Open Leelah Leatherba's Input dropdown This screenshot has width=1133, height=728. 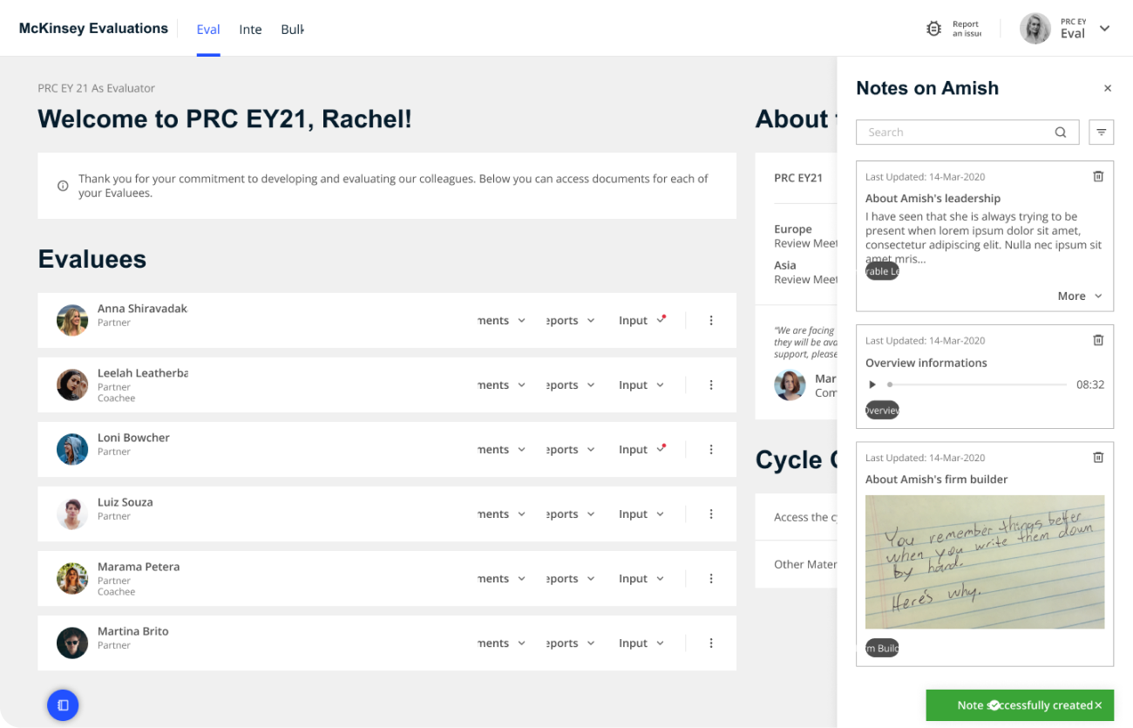pyautogui.click(x=641, y=385)
